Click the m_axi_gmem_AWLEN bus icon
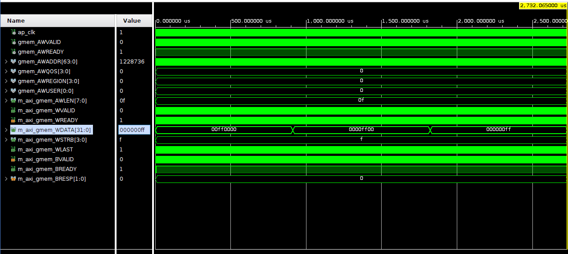 point(13,101)
